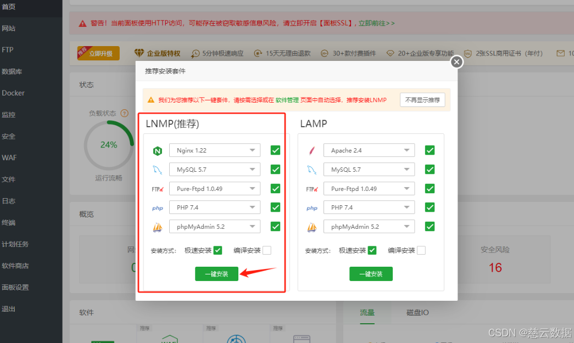Image resolution: width=574 pixels, height=343 pixels.
Task: Click LNMP 一键安装 button
Action: click(x=217, y=274)
